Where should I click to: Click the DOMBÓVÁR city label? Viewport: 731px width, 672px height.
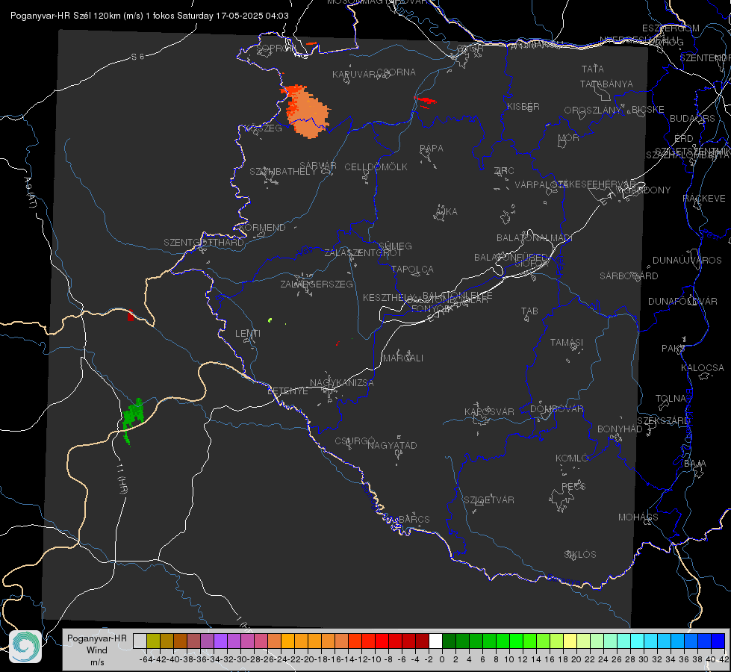pyautogui.click(x=556, y=409)
